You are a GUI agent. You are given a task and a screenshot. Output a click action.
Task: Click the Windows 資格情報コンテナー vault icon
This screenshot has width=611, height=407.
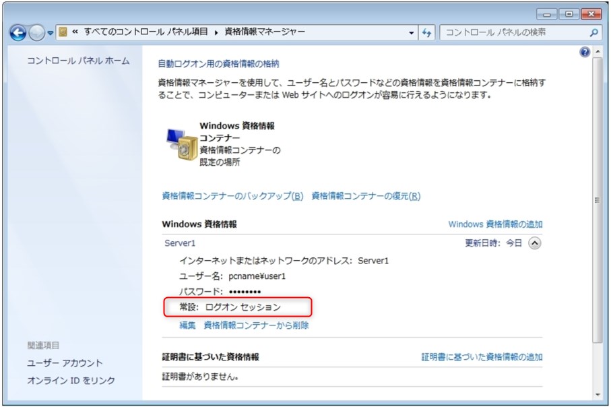point(182,144)
